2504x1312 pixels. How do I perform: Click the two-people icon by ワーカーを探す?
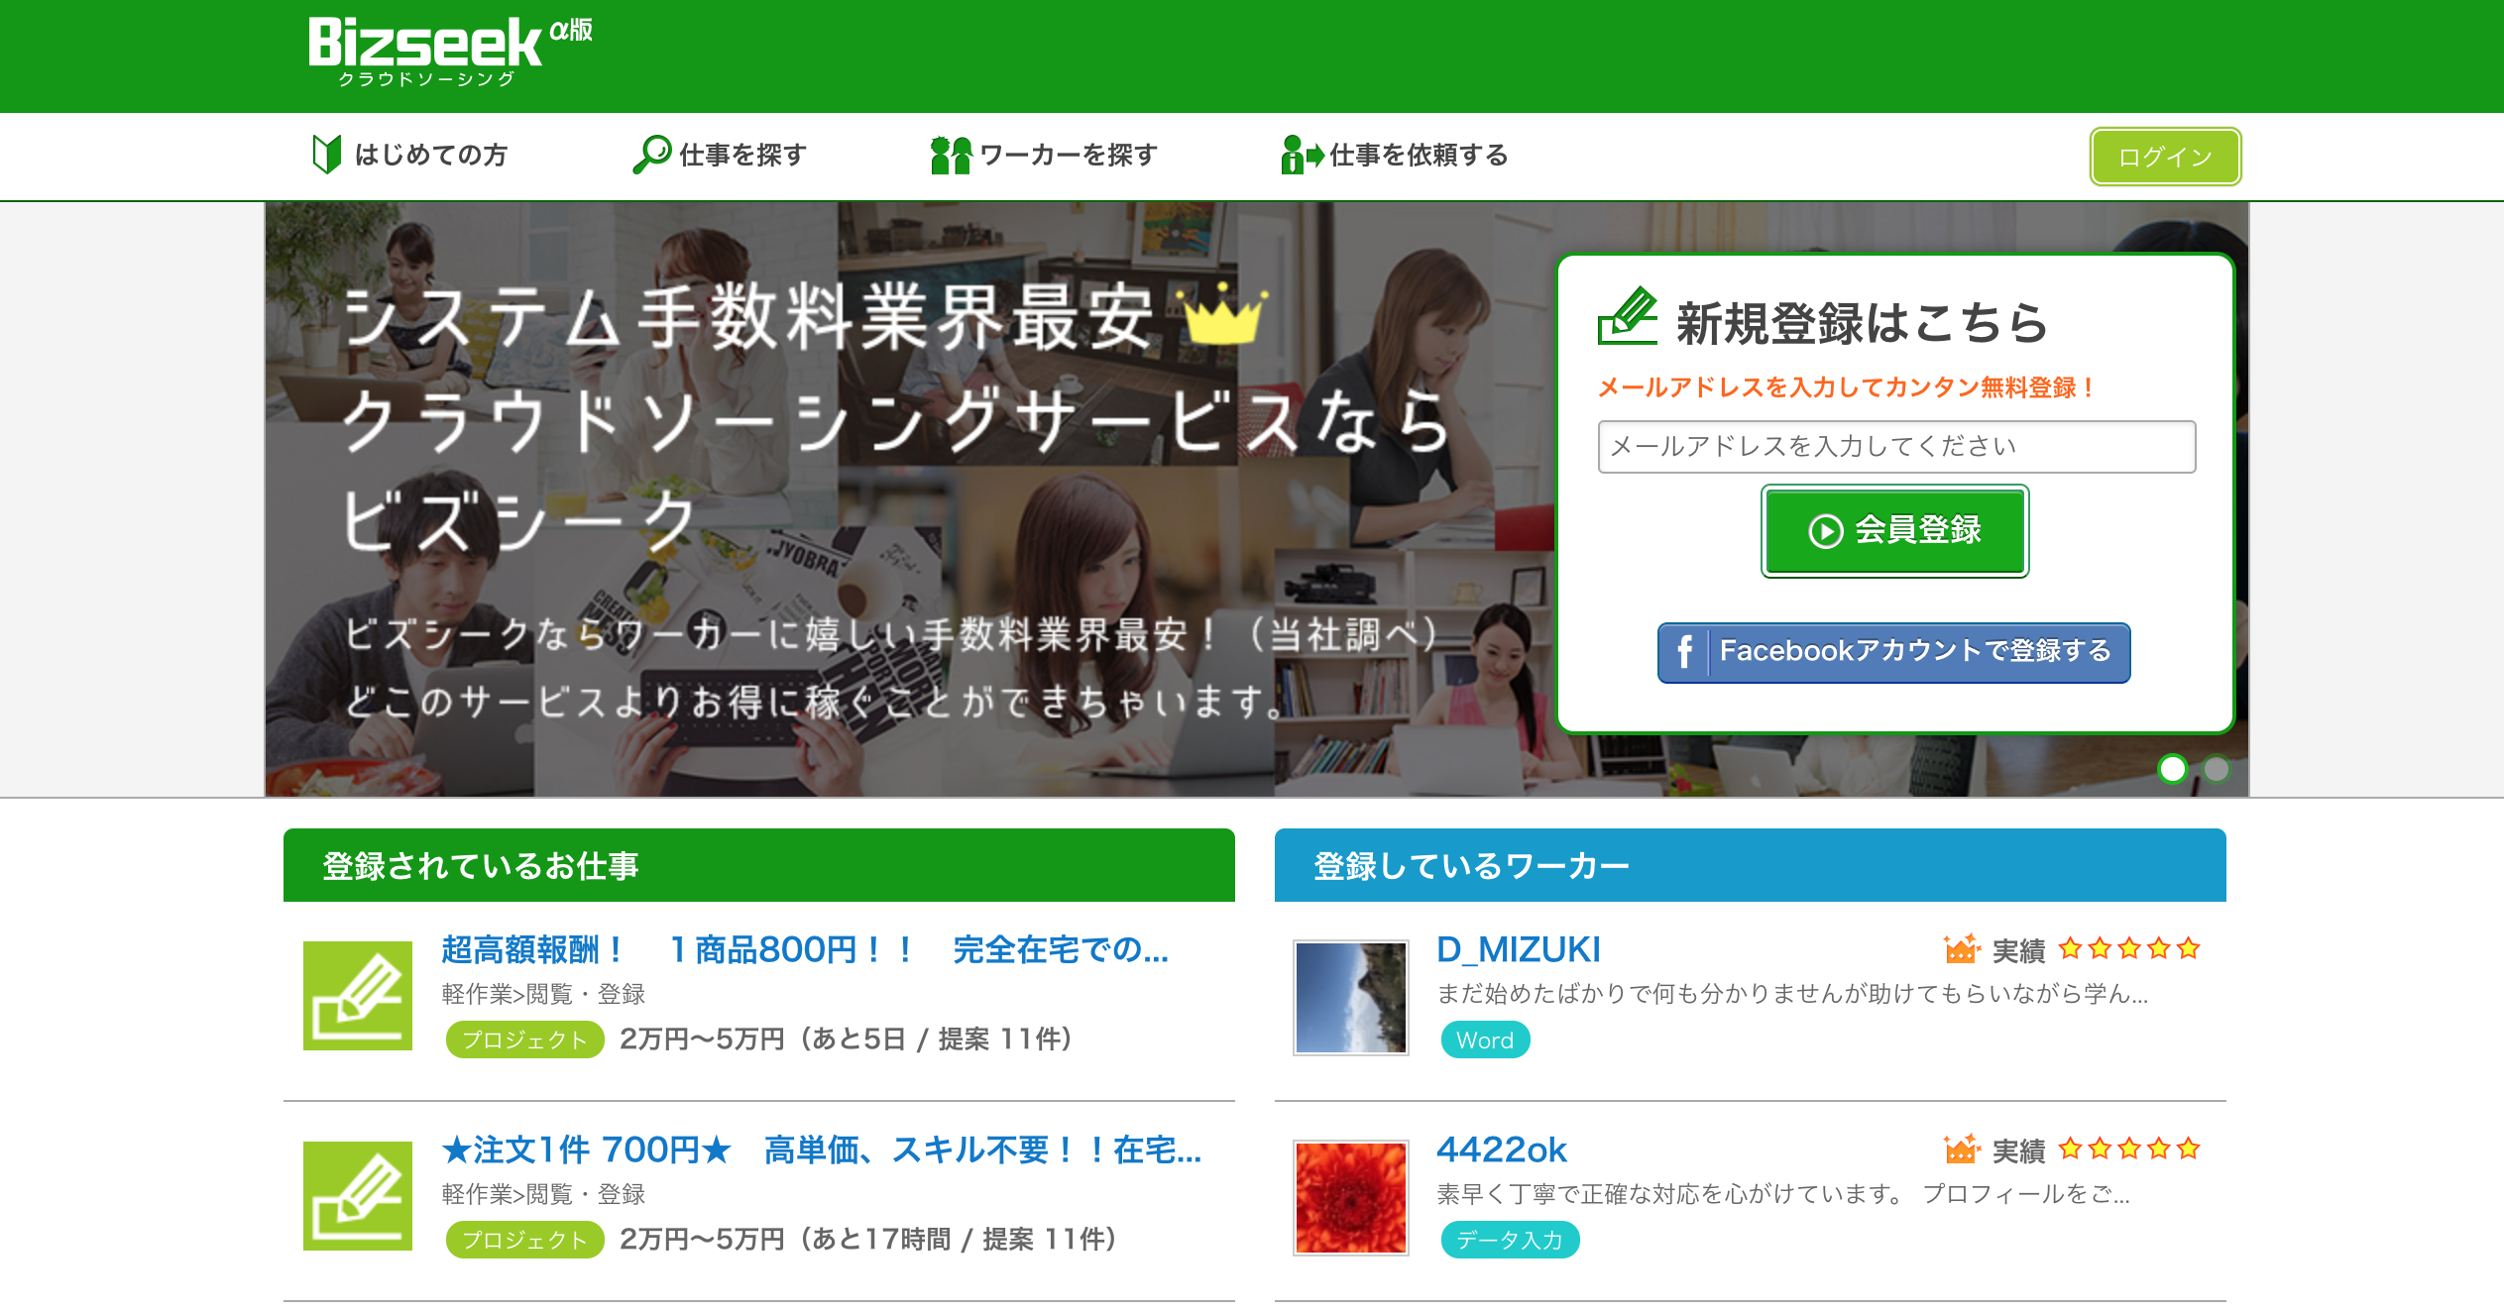951,155
